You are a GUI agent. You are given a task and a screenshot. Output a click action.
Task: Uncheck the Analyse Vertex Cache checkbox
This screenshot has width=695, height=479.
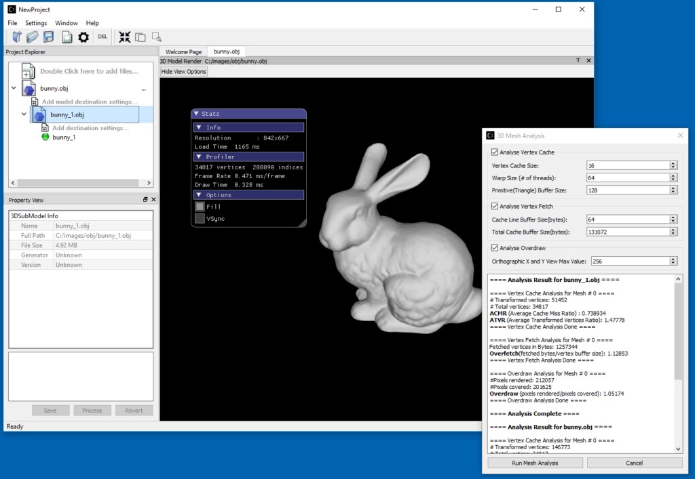coord(493,152)
